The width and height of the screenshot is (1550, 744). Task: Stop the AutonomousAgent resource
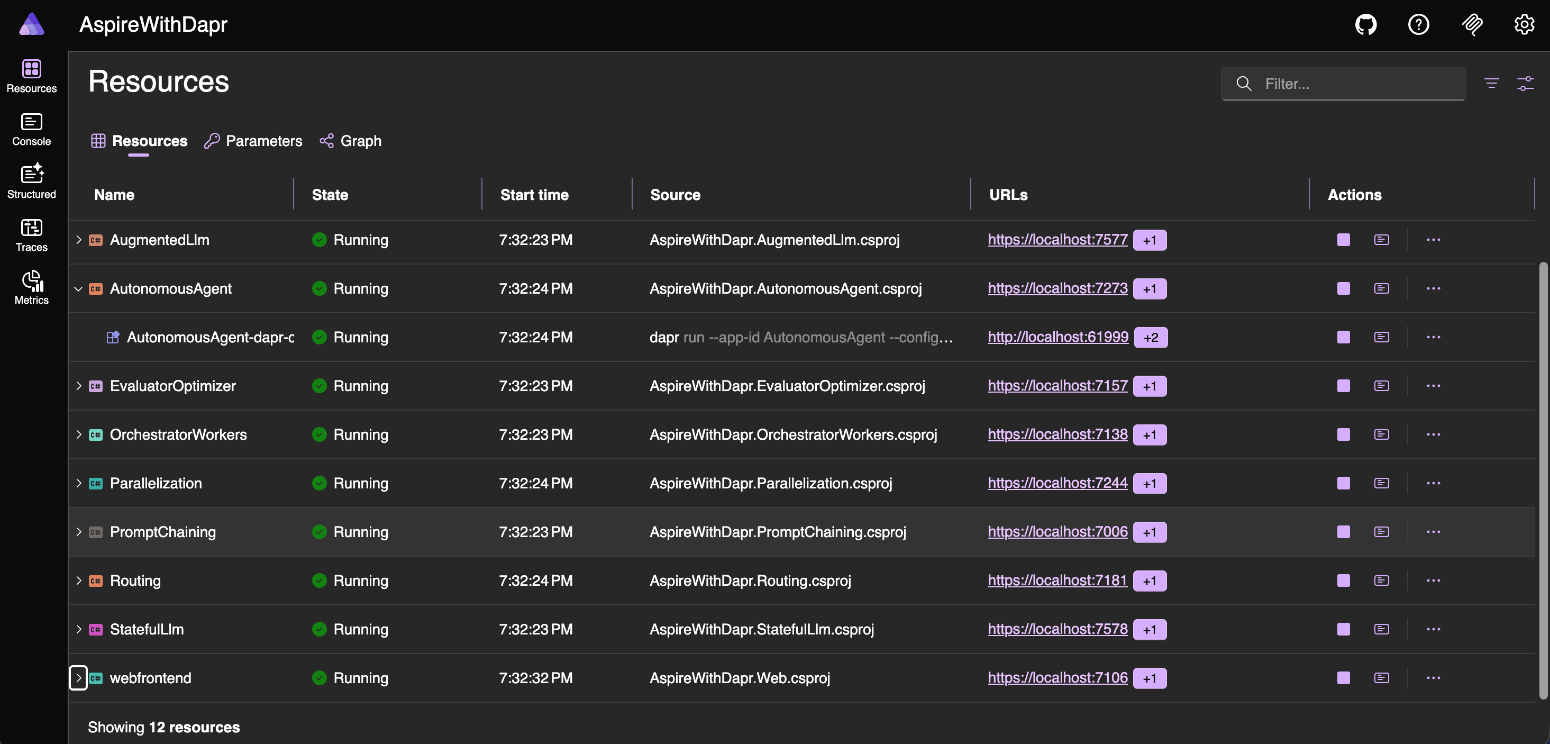[1343, 288]
